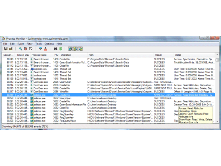Toggle Show Registry Activity button
The width and height of the screenshot is (221, 166).
pos(70,49)
